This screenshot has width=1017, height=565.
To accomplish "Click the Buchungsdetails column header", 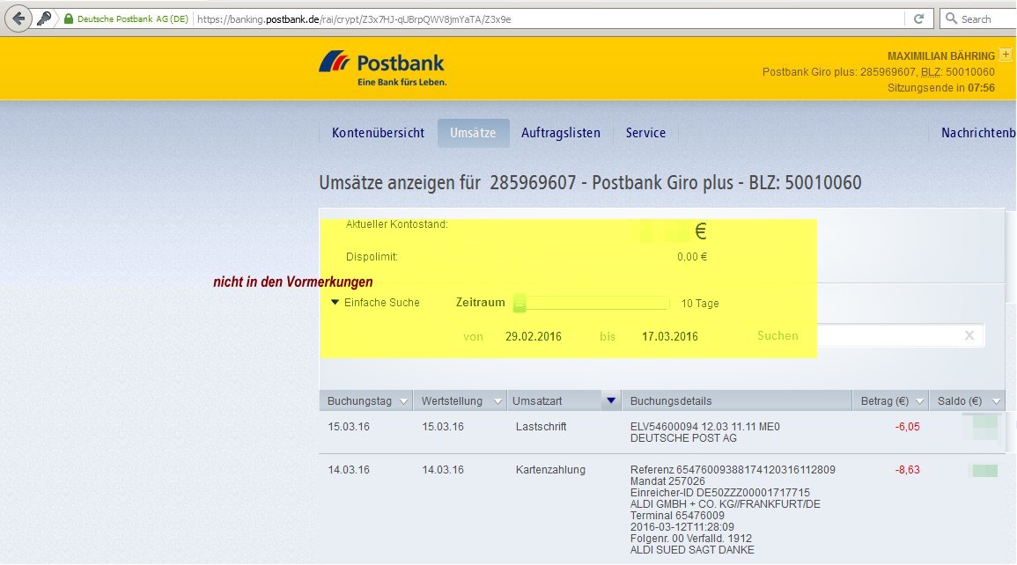I will (671, 401).
